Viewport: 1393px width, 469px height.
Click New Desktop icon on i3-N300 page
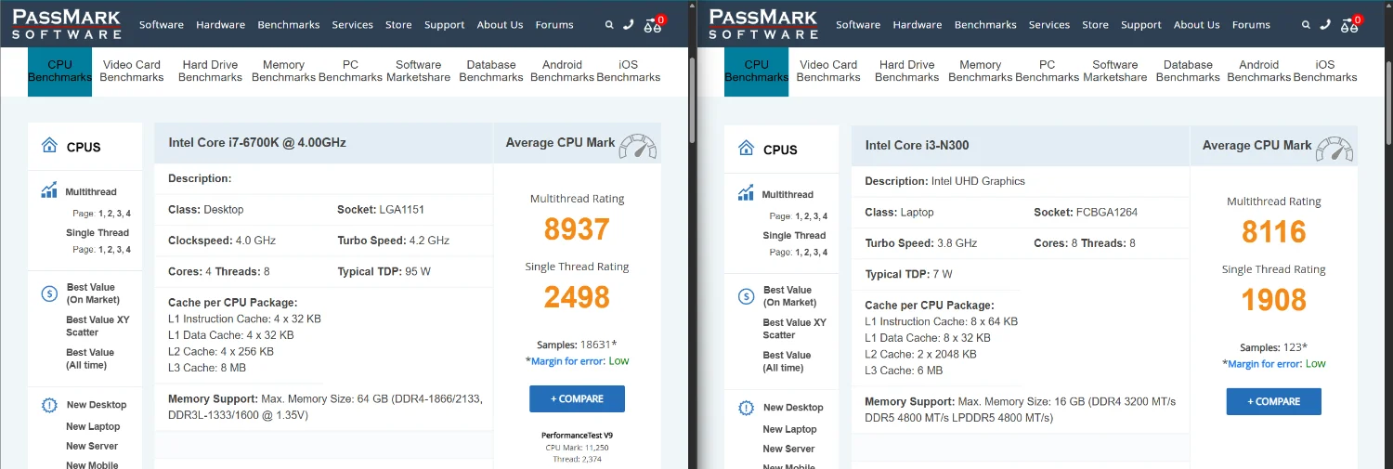[x=746, y=408]
